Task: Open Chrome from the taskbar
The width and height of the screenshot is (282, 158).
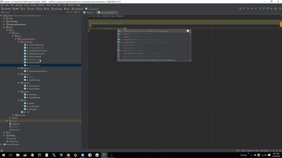Action: 68,155
